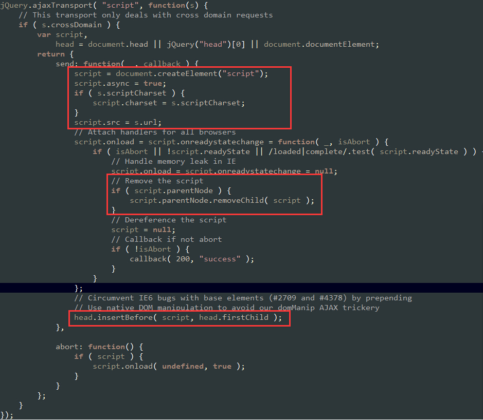Click the script.onload function assignment line

click(231, 142)
